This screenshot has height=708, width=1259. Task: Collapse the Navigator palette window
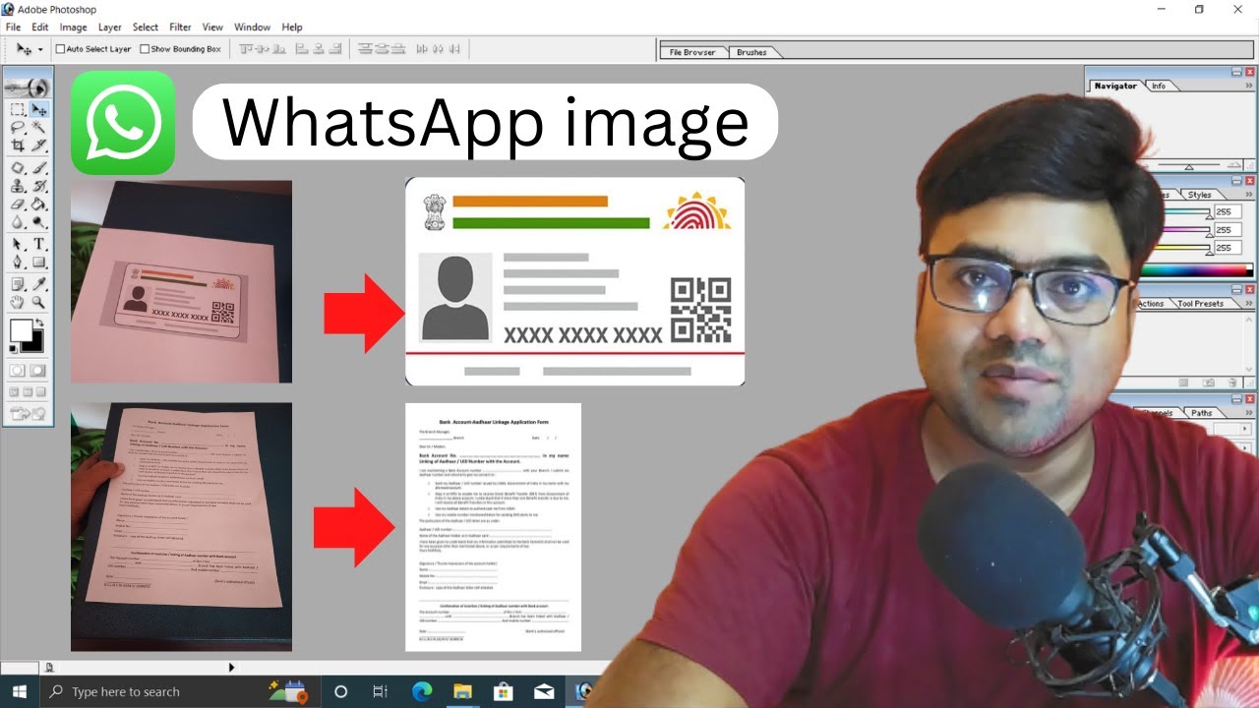(x=1237, y=72)
